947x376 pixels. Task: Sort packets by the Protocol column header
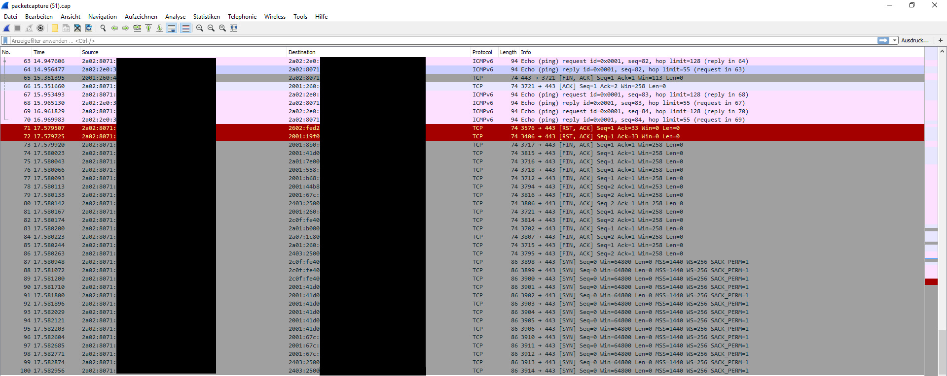pos(482,52)
